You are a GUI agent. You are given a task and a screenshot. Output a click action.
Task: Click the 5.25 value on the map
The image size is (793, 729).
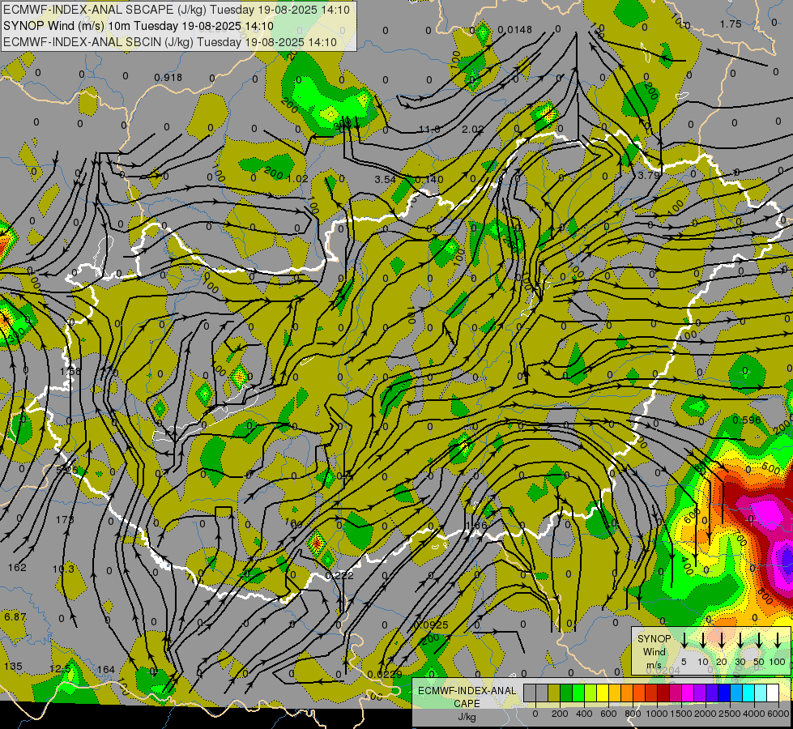(67, 470)
